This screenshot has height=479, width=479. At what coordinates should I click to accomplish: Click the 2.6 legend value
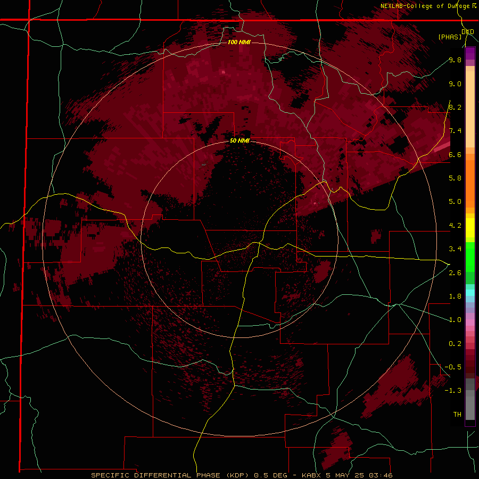(x=455, y=273)
